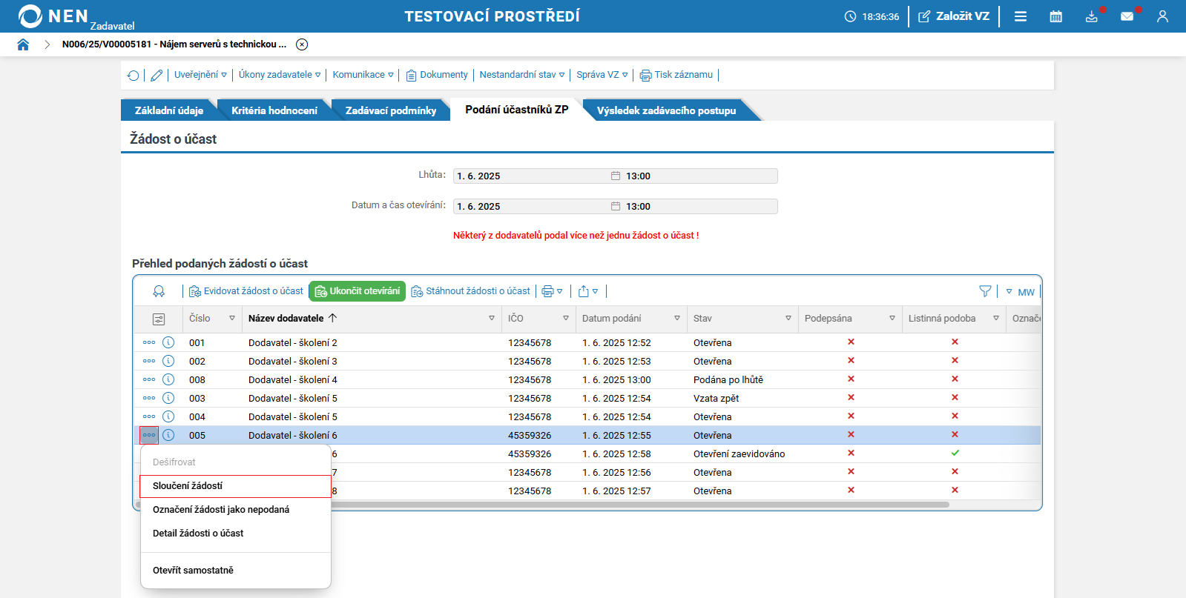Click the Založit VZ button
Image resolution: width=1186 pixels, height=598 pixels.
(954, 16)
